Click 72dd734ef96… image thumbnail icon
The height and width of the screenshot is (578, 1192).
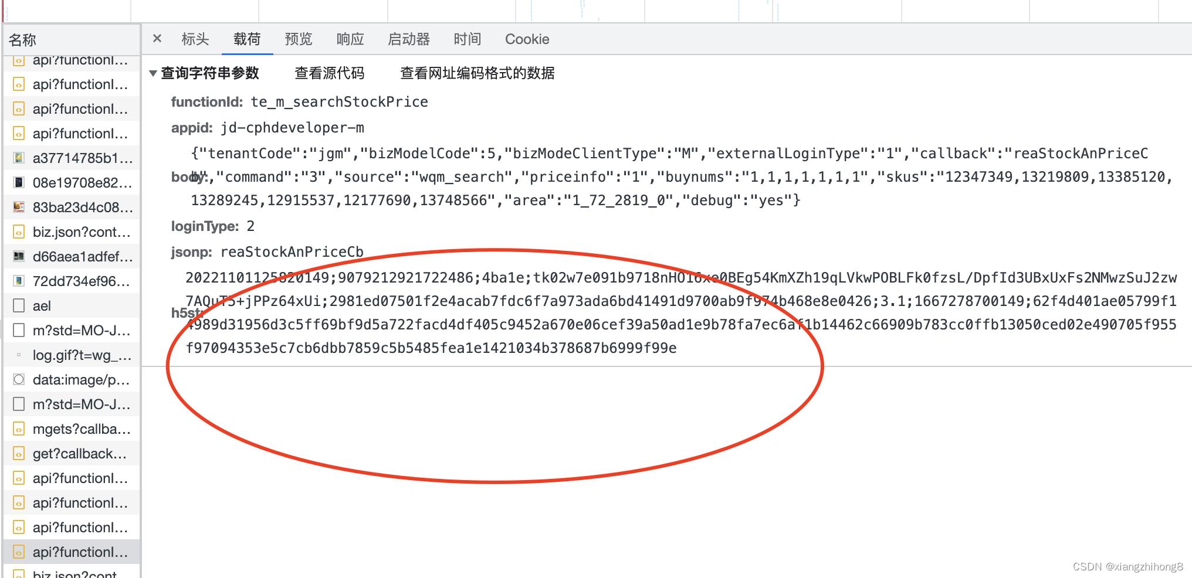click(x=19, y=281)
